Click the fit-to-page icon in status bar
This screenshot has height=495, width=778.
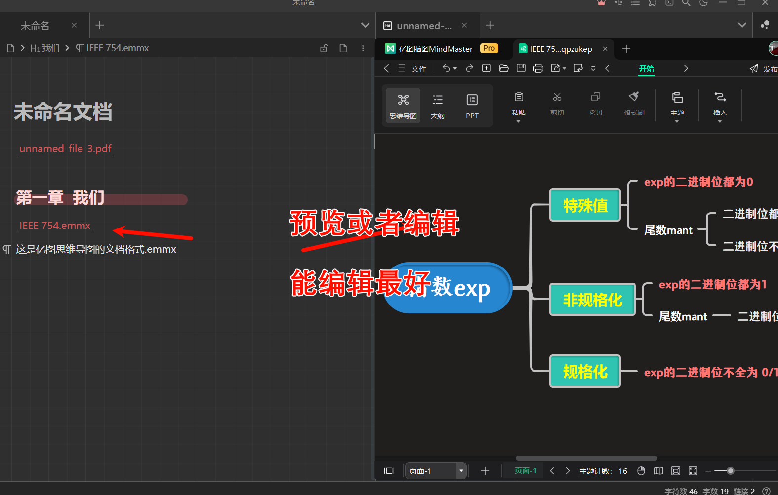(676, 471)
